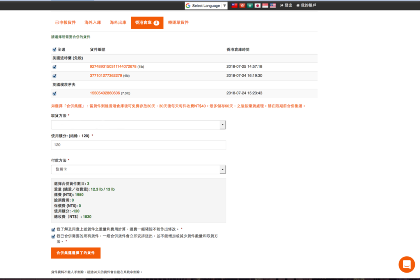Uncheck parcel 15505402860606 checkbox

click(55, 93)
